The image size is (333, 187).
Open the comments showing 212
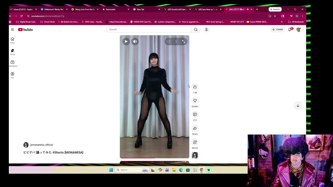click(195, 115)
